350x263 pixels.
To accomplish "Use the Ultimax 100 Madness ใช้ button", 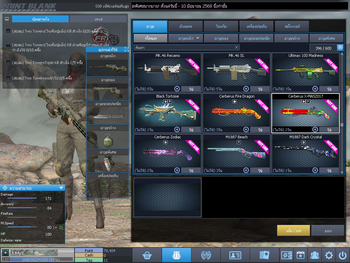I will pyautogui.click(x=329, y=89).
